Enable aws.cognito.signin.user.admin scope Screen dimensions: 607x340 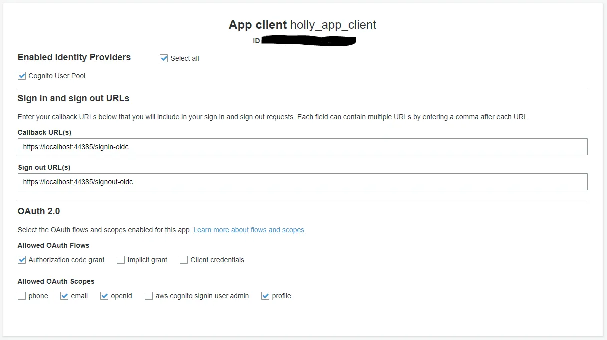[x=149, y=296]
